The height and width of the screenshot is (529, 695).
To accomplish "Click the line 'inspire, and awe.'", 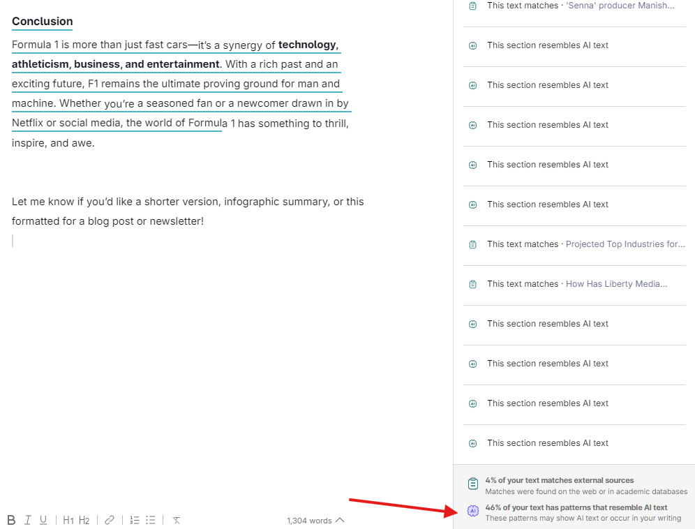I will (x=53, y=143).
